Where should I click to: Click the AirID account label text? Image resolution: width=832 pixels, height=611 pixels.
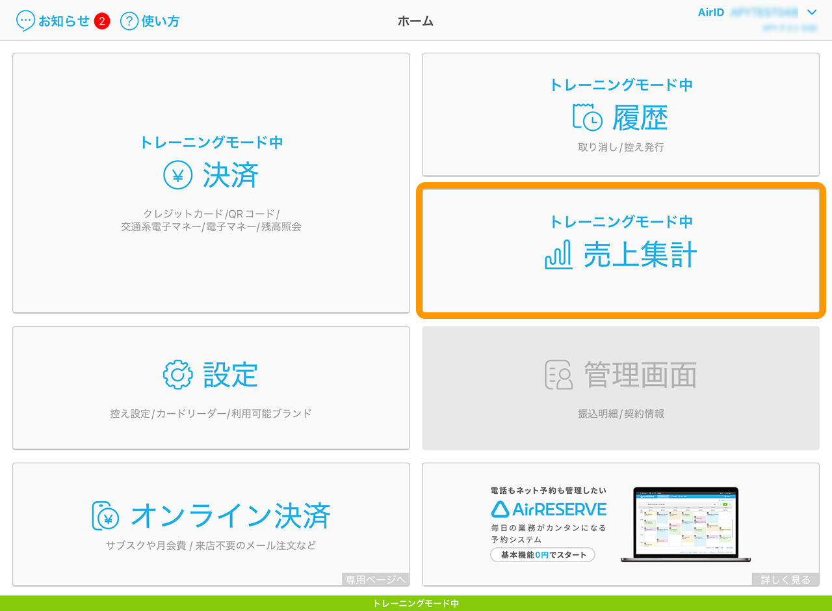[710, 12]
